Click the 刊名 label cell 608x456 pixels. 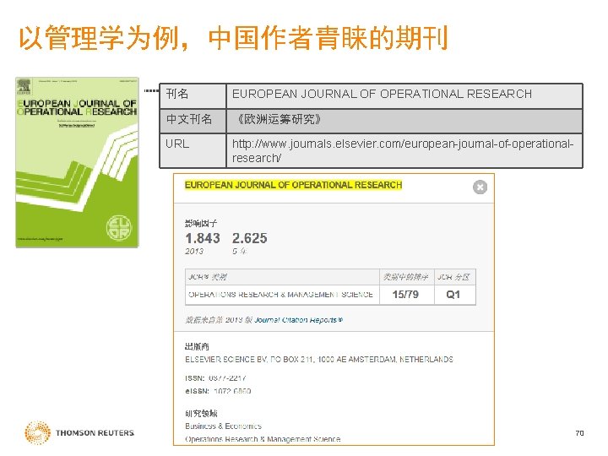193,95
